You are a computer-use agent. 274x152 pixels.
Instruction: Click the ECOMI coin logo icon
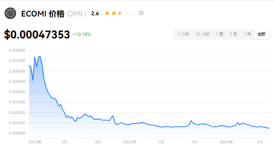tap(10, 13)
